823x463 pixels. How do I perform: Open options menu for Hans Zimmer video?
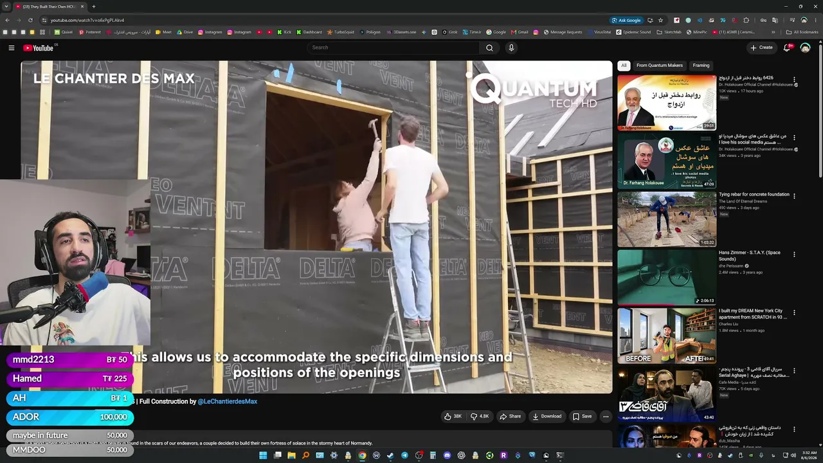[794, 255]
